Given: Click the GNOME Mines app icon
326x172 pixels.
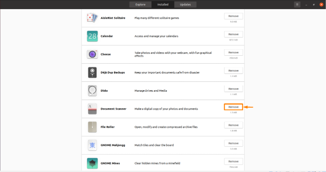Looking at the screenshot, I should click(x=92, y=163).
